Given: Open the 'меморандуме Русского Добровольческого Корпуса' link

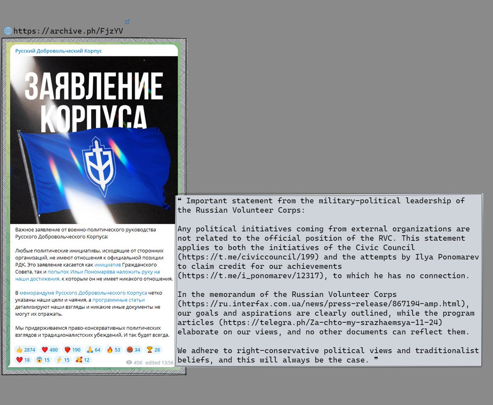Looking at the screenshot, I should tap(83, 293).
